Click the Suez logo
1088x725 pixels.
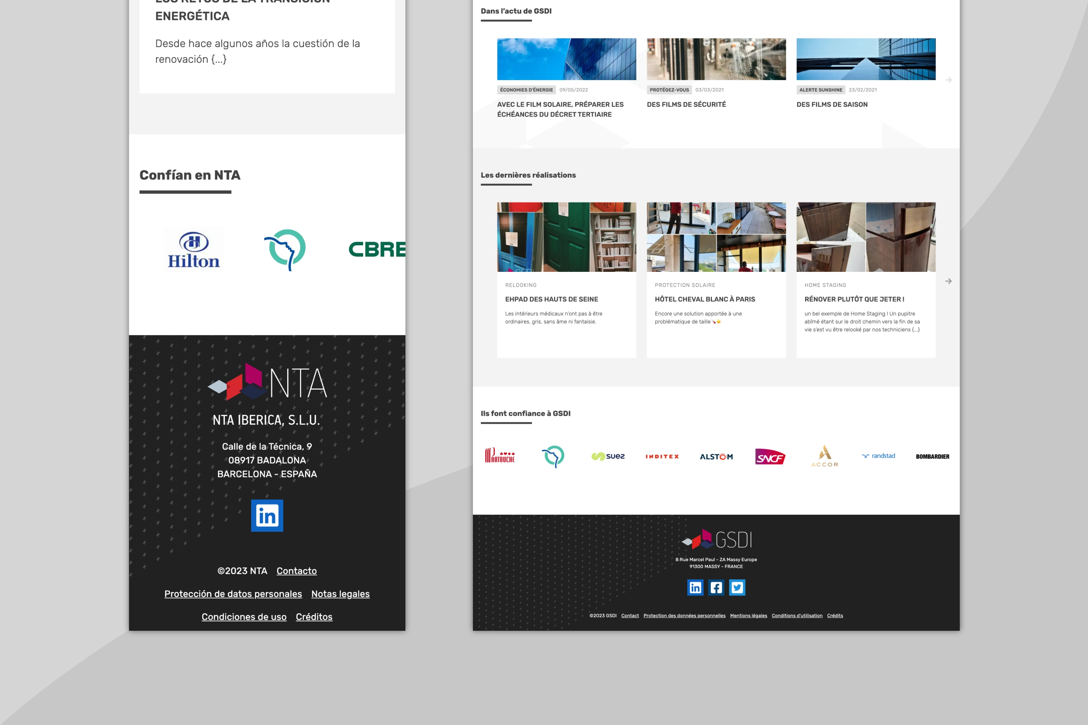(608, 456)
